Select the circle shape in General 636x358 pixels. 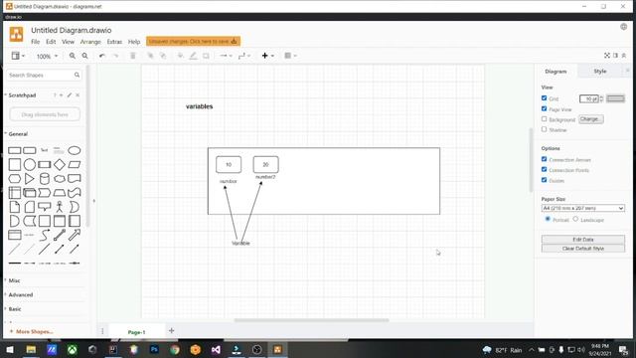(30, 164)
